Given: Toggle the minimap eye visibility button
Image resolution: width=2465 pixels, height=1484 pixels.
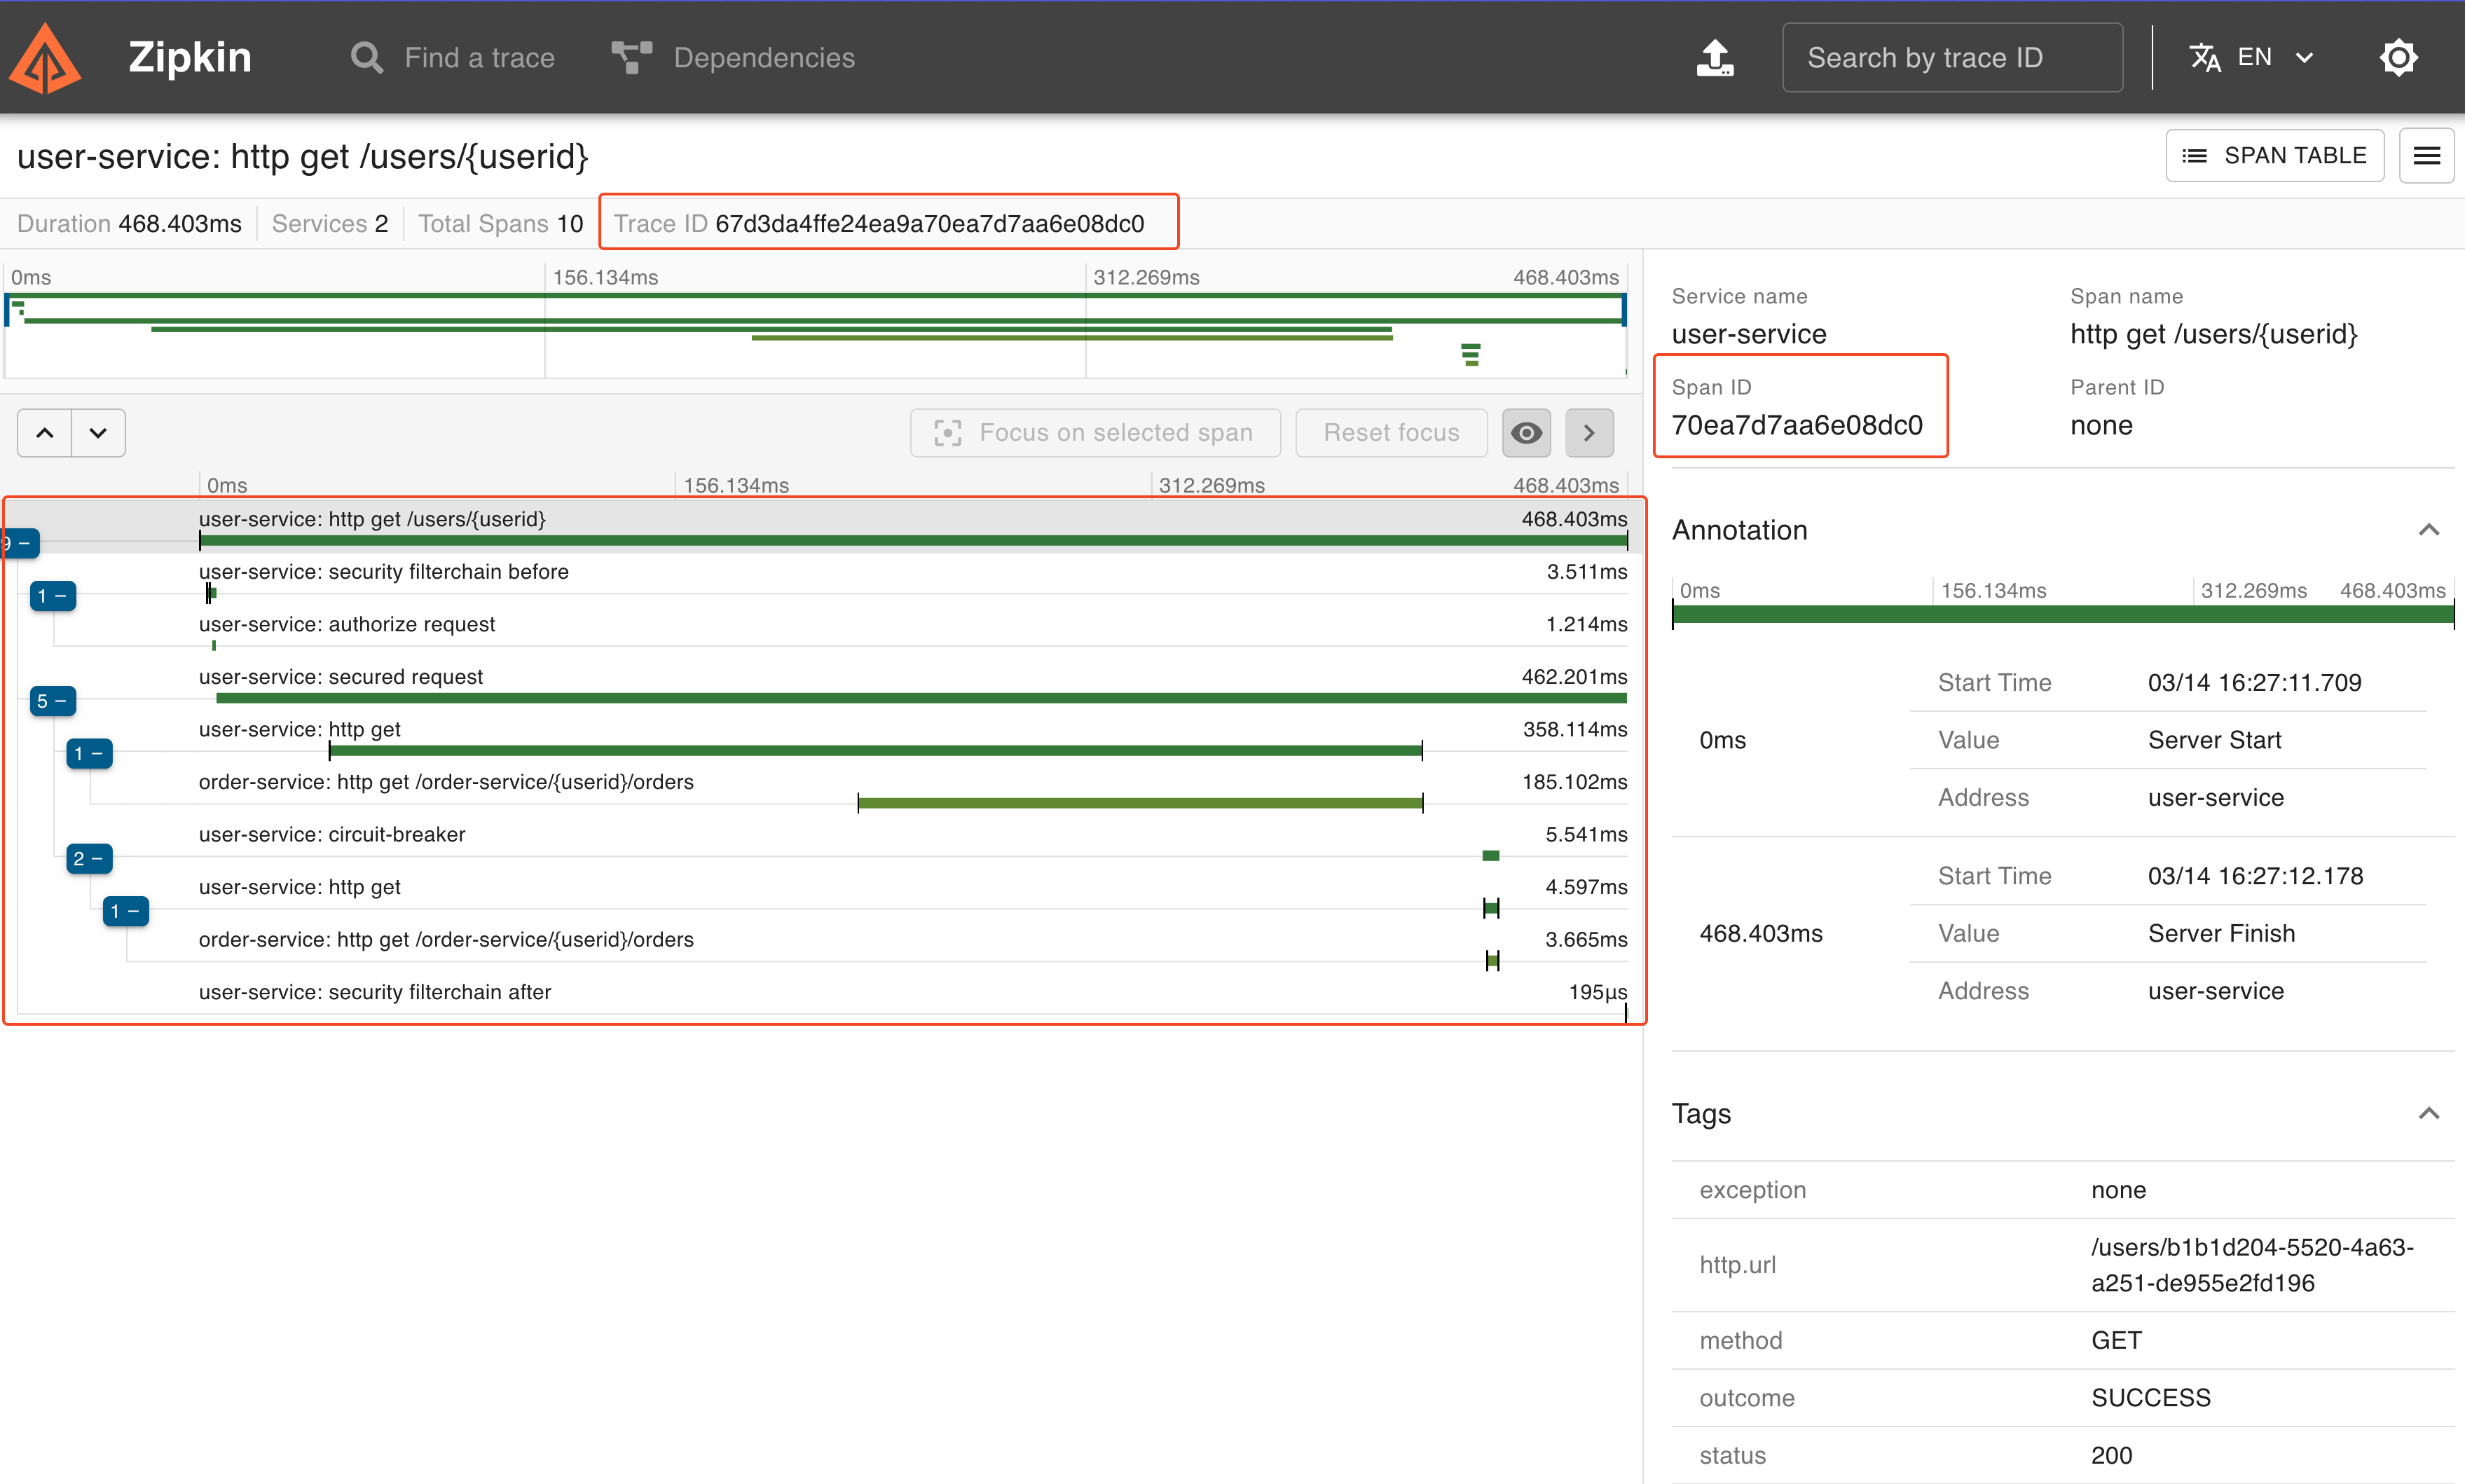Looking at the screenshot, I should click(x=1525, y=433).
